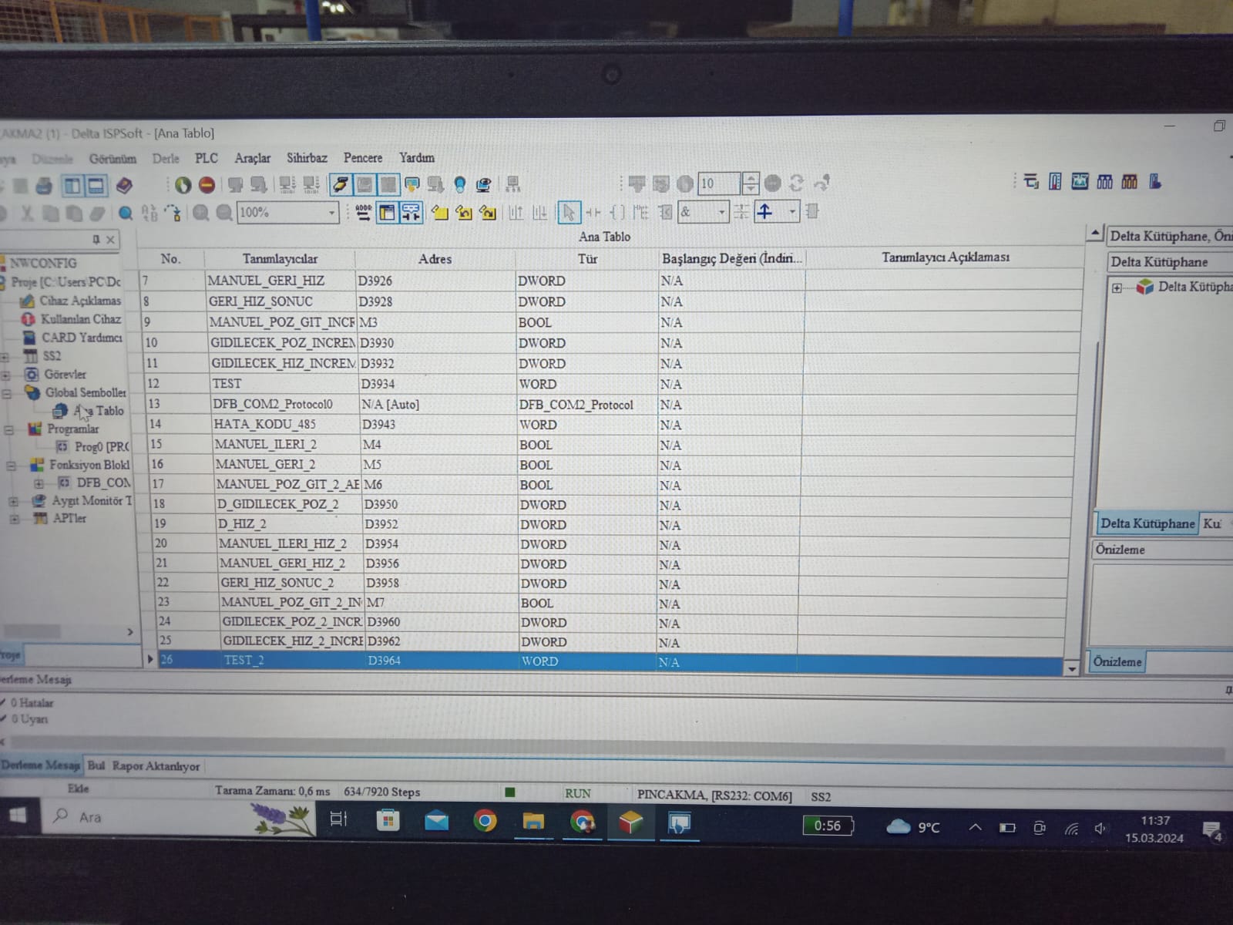This screenshot has height=925, width=1233.
Task: Select the Delta Kütüphane bottom tab
Action: click(x=1147, y=523)
